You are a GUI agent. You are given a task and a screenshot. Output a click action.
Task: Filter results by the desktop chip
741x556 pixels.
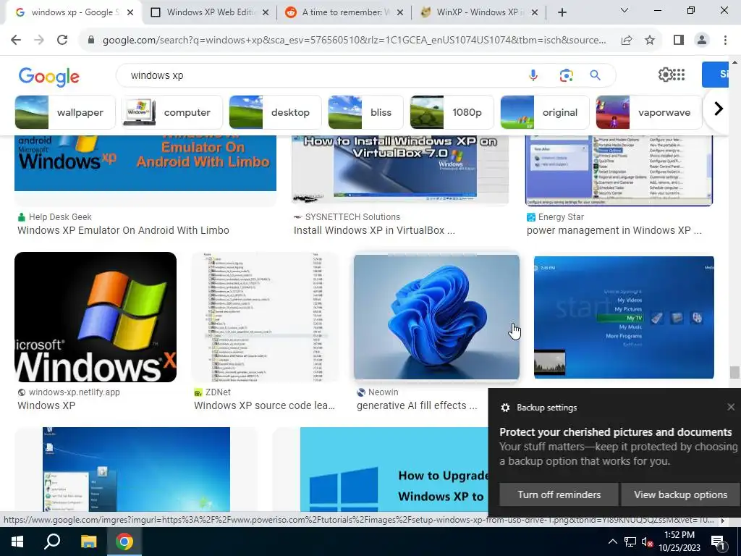(x=275, y=112)
